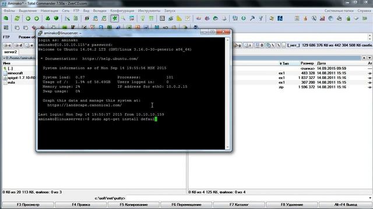This screenshot has height=209, width=373.
Task: Click the yellow blocks toolbar icon
Action: click(179, 19)
